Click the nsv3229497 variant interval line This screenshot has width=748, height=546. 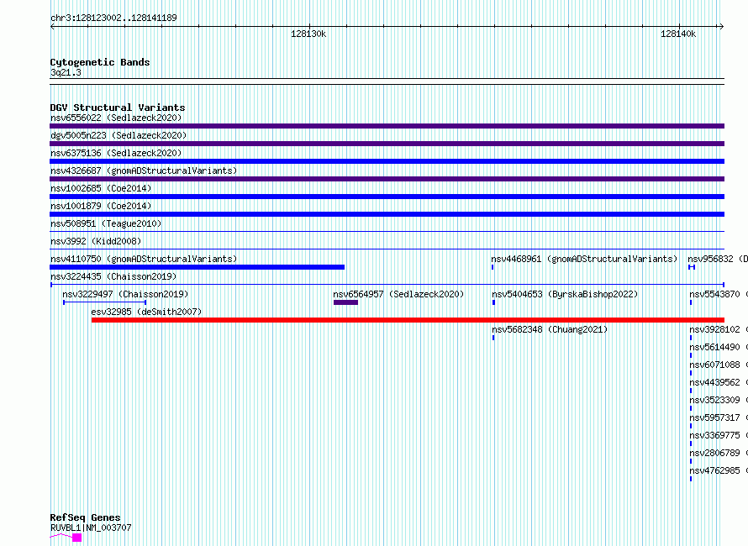104,302
